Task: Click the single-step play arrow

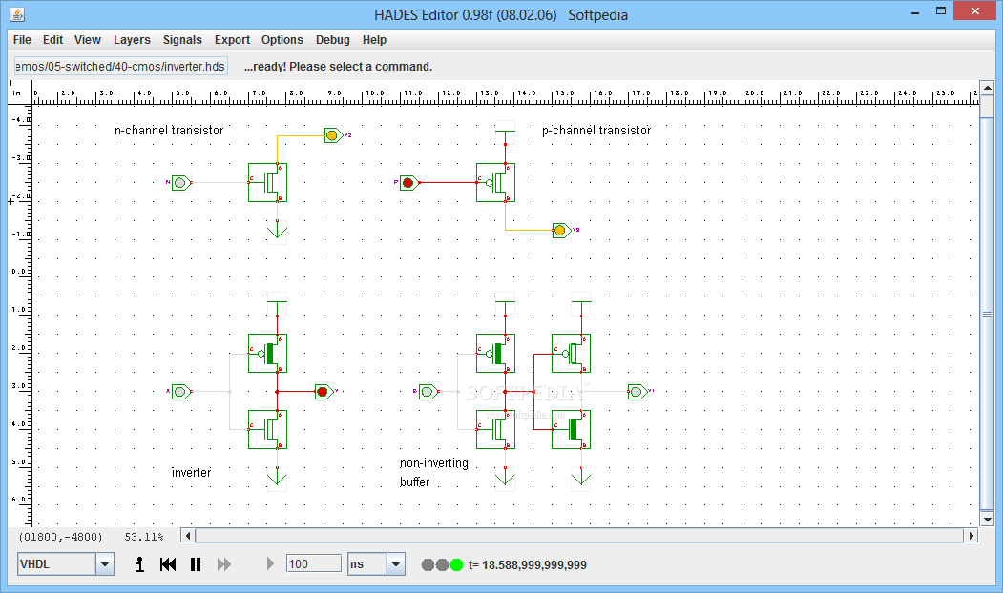Action: 270,563
